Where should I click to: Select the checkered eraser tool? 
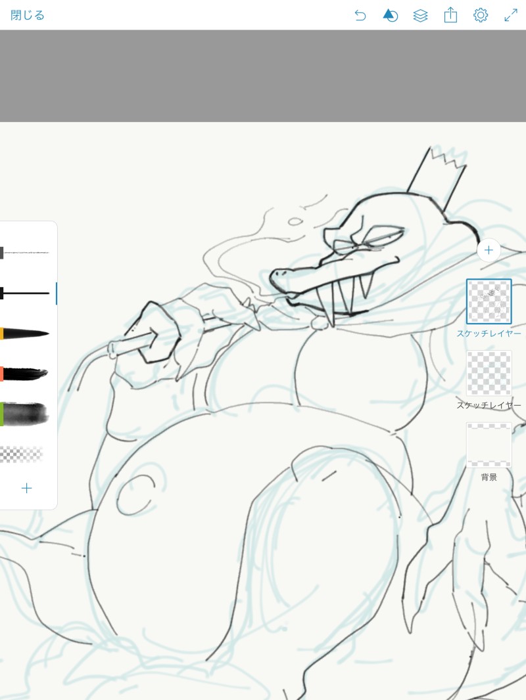[22, 454]
